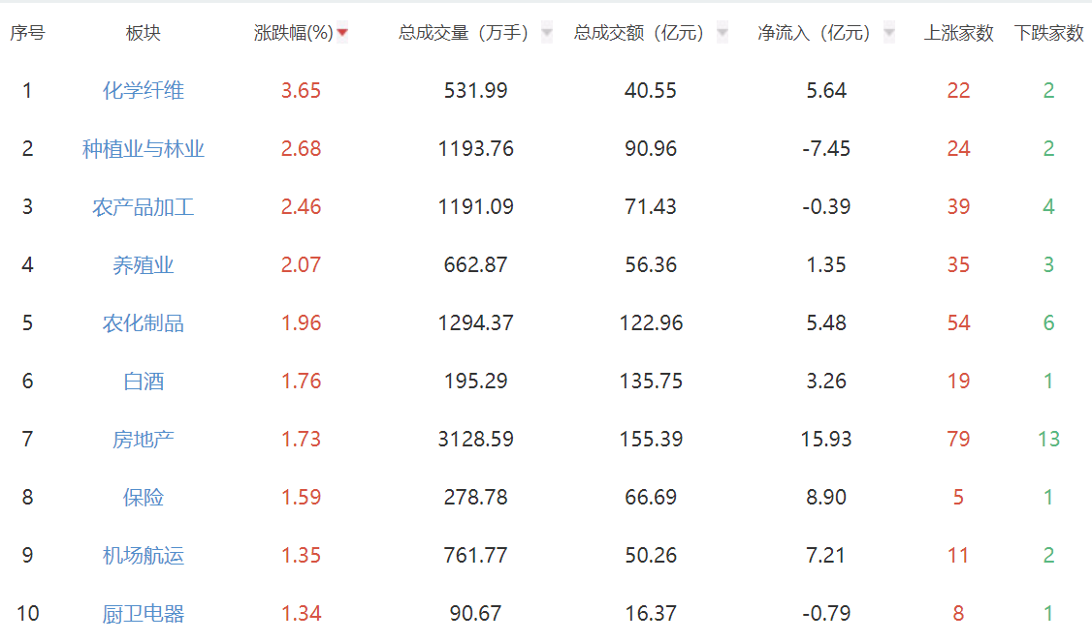The image size is (1092, 642).
Task: Sort by 总成交额（亿元） using its arrow
Action: tap(722, 33)
